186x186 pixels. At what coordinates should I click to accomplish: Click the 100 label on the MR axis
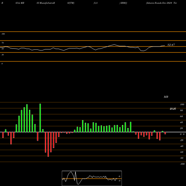click(x=182, y=105)
